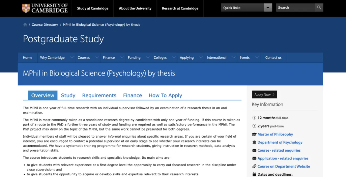Click the search magnifier icon

click(x=319, y=8)
